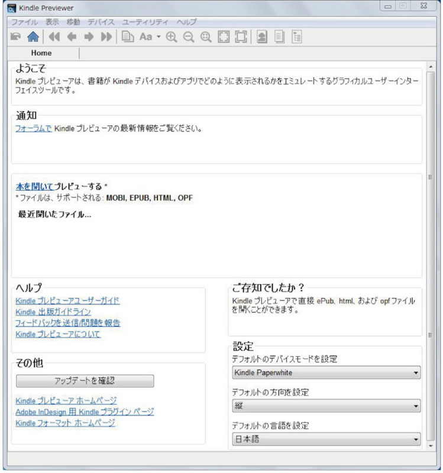Click the デフォルトの方向を設定 label
Viewport: 443px width, 473px height.
click(x=270, y=393)
